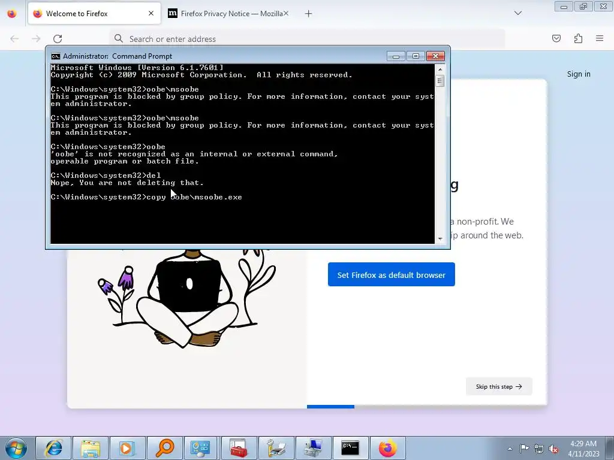The image size is (614, 460).
Task: Reload the current Firefox page
Action: 58,39
